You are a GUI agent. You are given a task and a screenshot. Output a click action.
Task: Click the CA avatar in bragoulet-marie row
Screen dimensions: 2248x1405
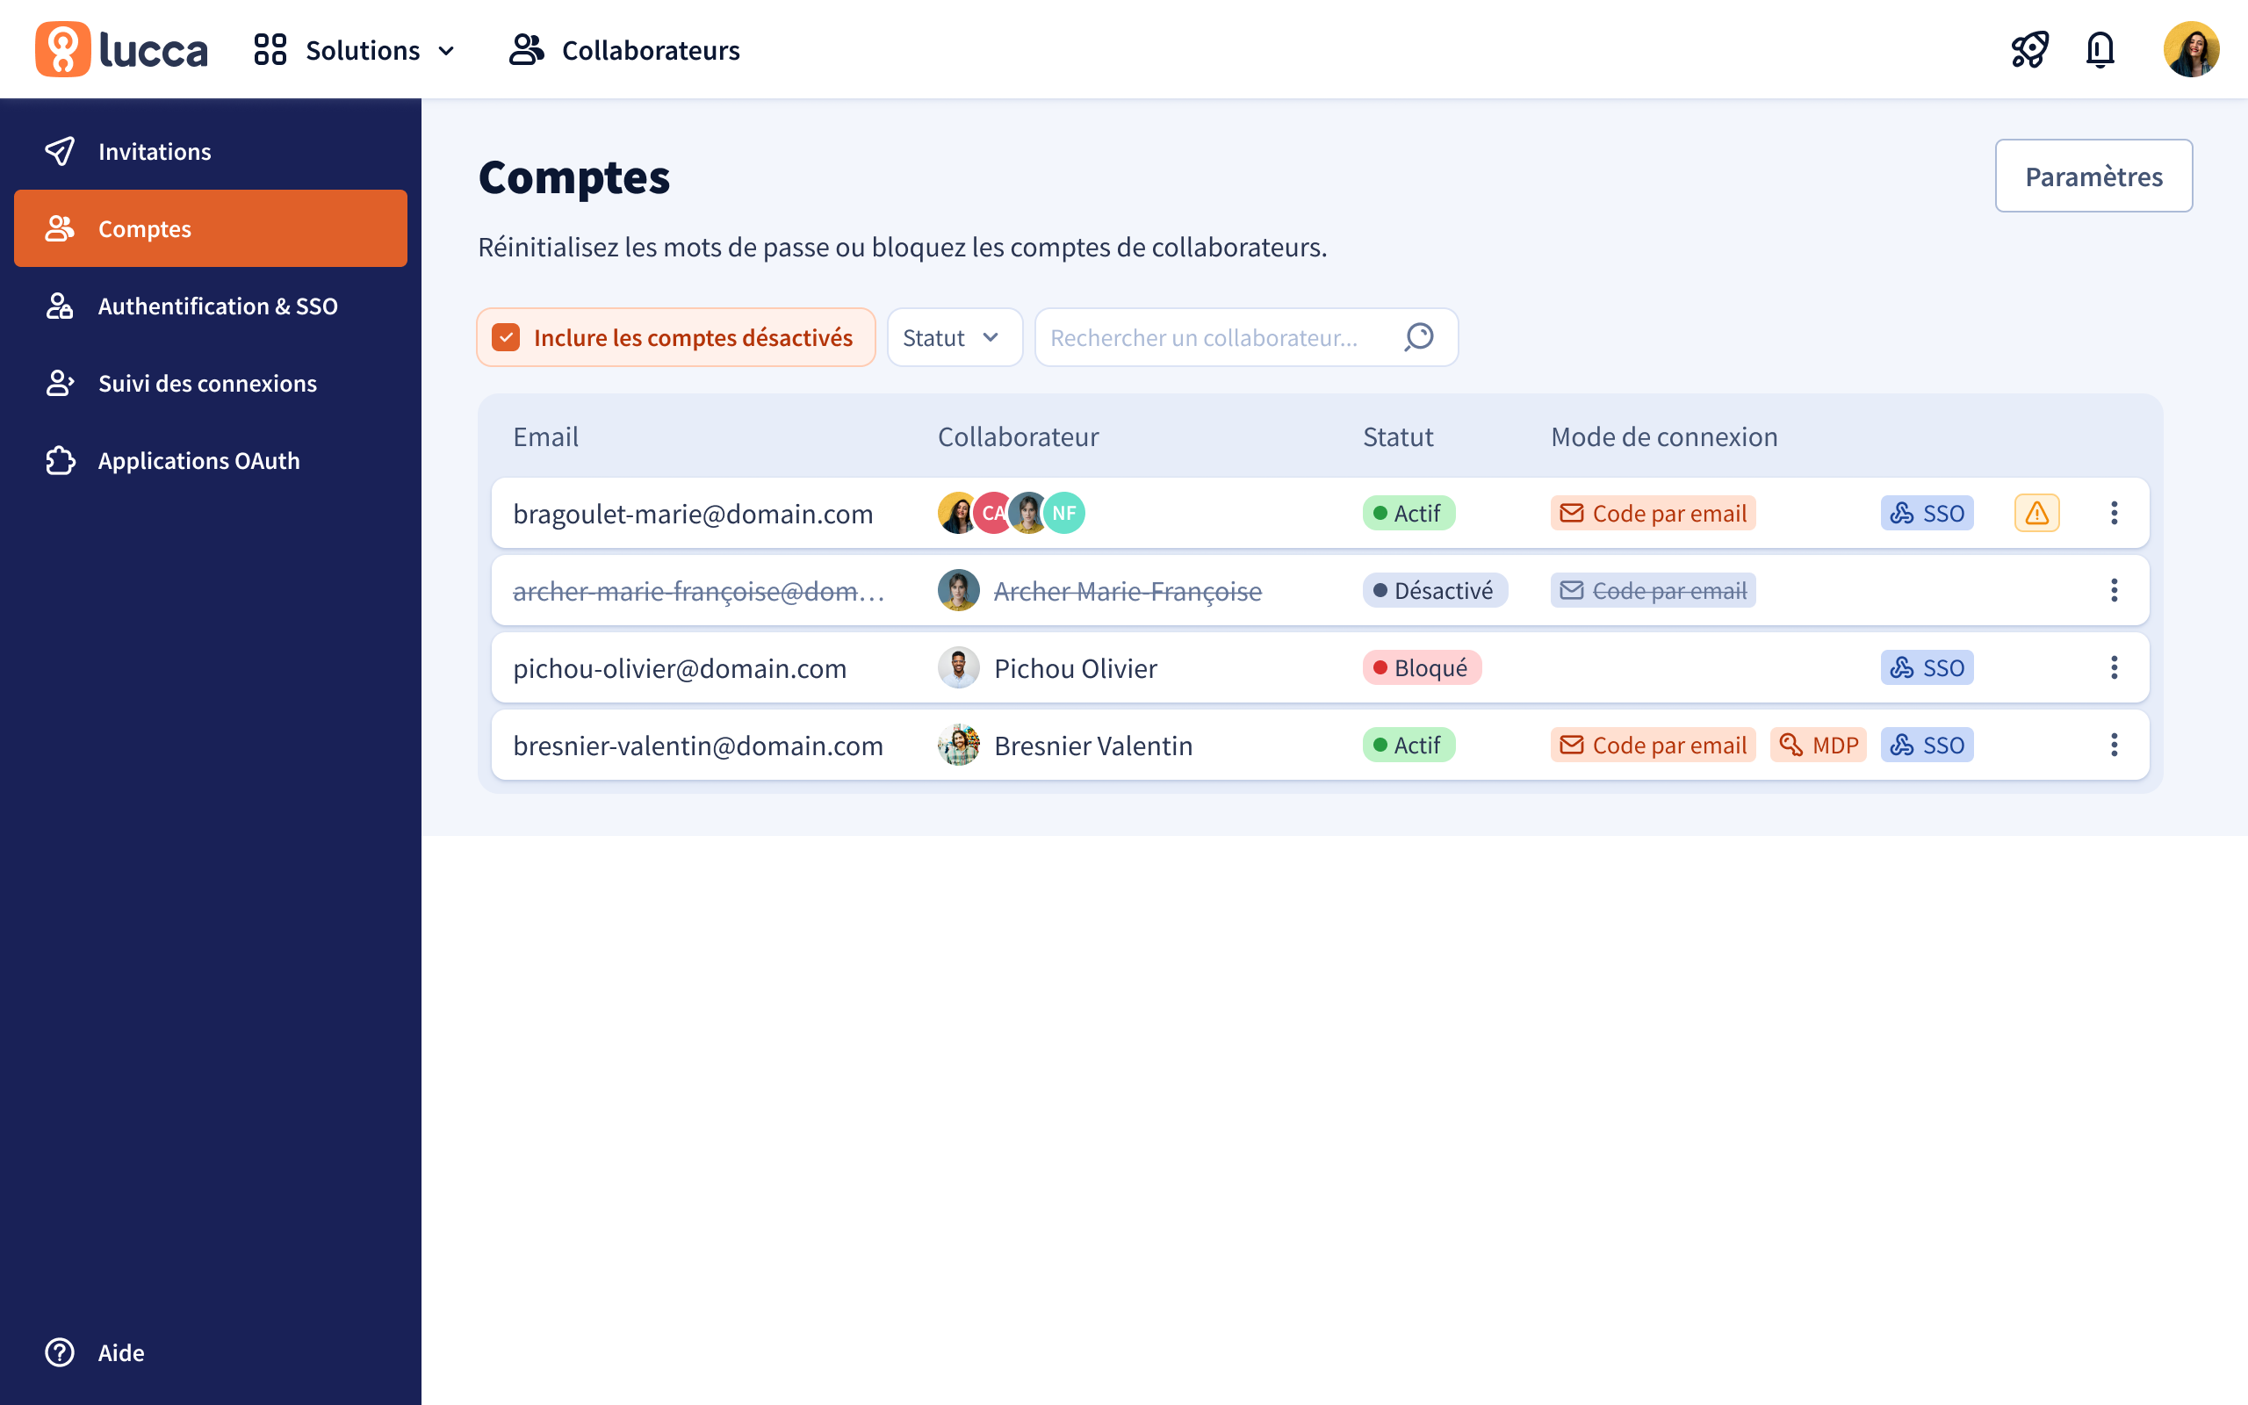pos(993,513)
